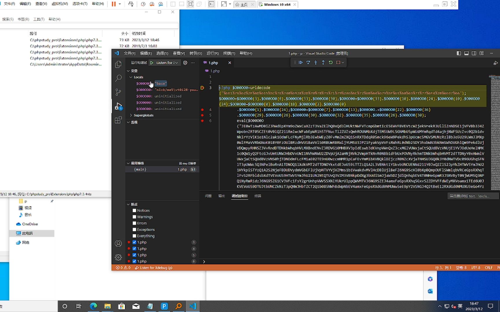Close the 1.php editor tab

(x=230, y=63)
